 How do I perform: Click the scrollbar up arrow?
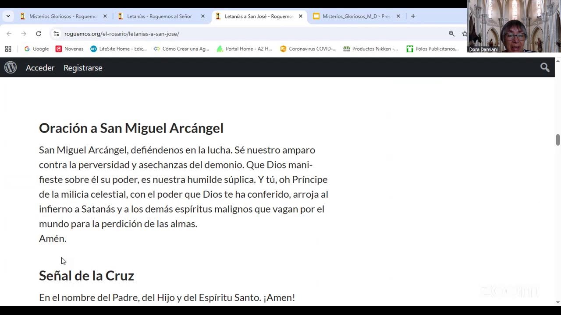pos(558,61)
